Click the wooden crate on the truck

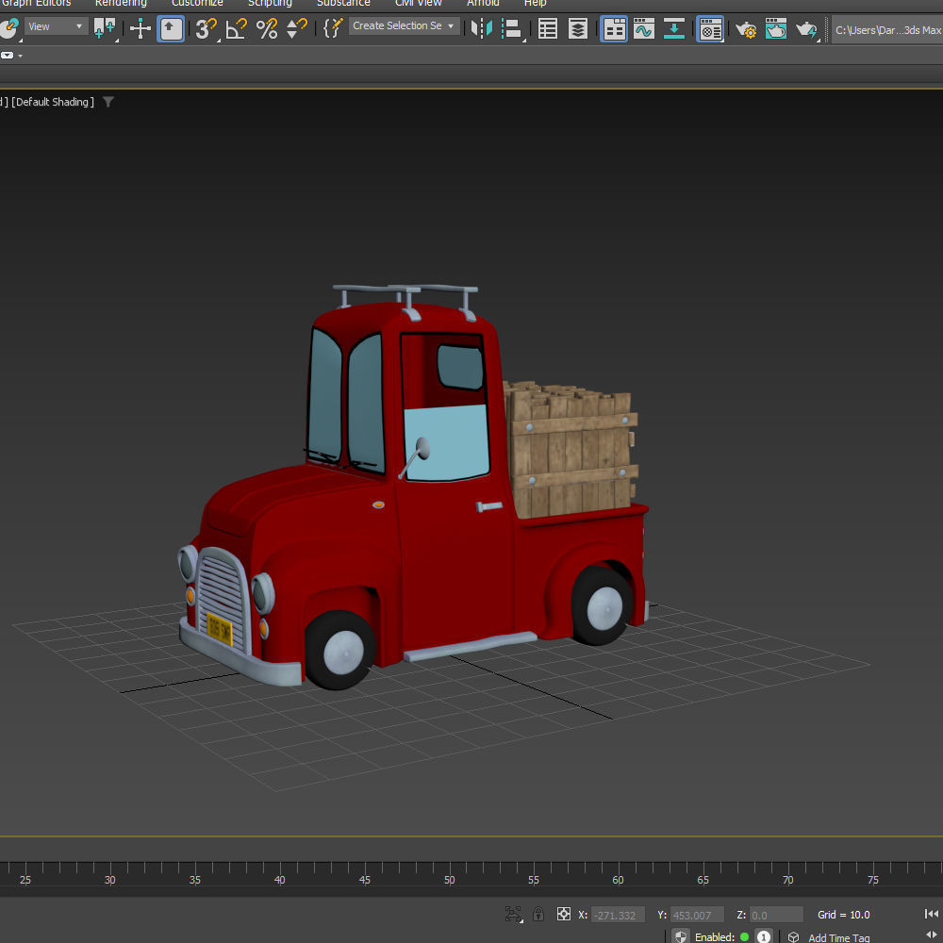click(571, 449)
